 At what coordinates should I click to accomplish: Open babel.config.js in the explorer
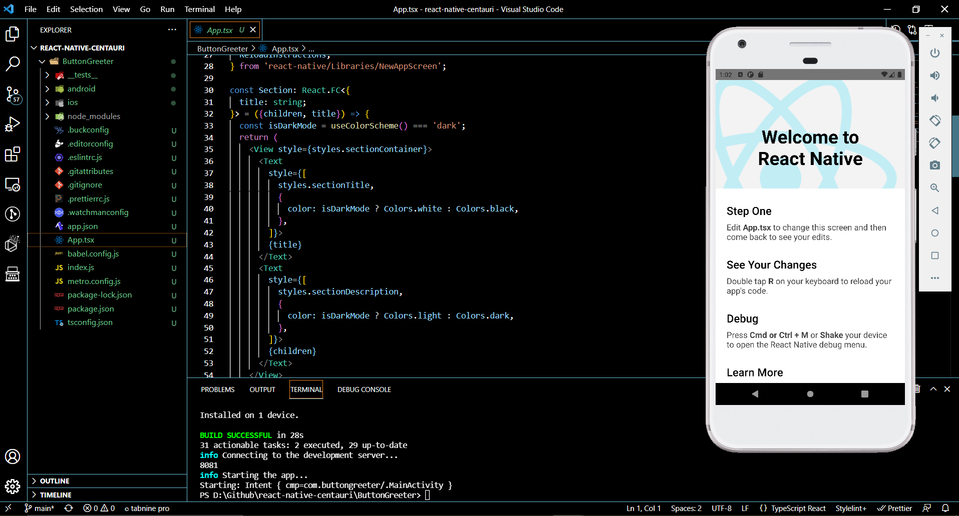point(93,254)
